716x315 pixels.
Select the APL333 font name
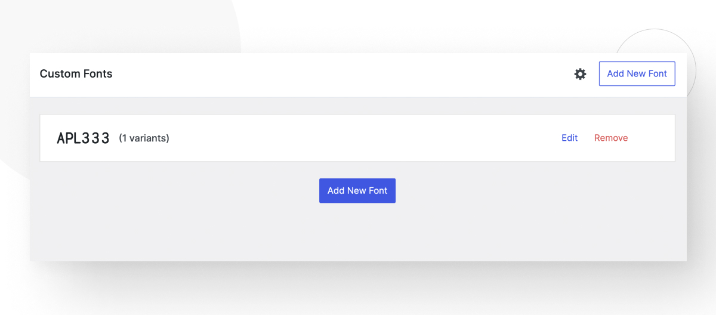tap(83, 138)
